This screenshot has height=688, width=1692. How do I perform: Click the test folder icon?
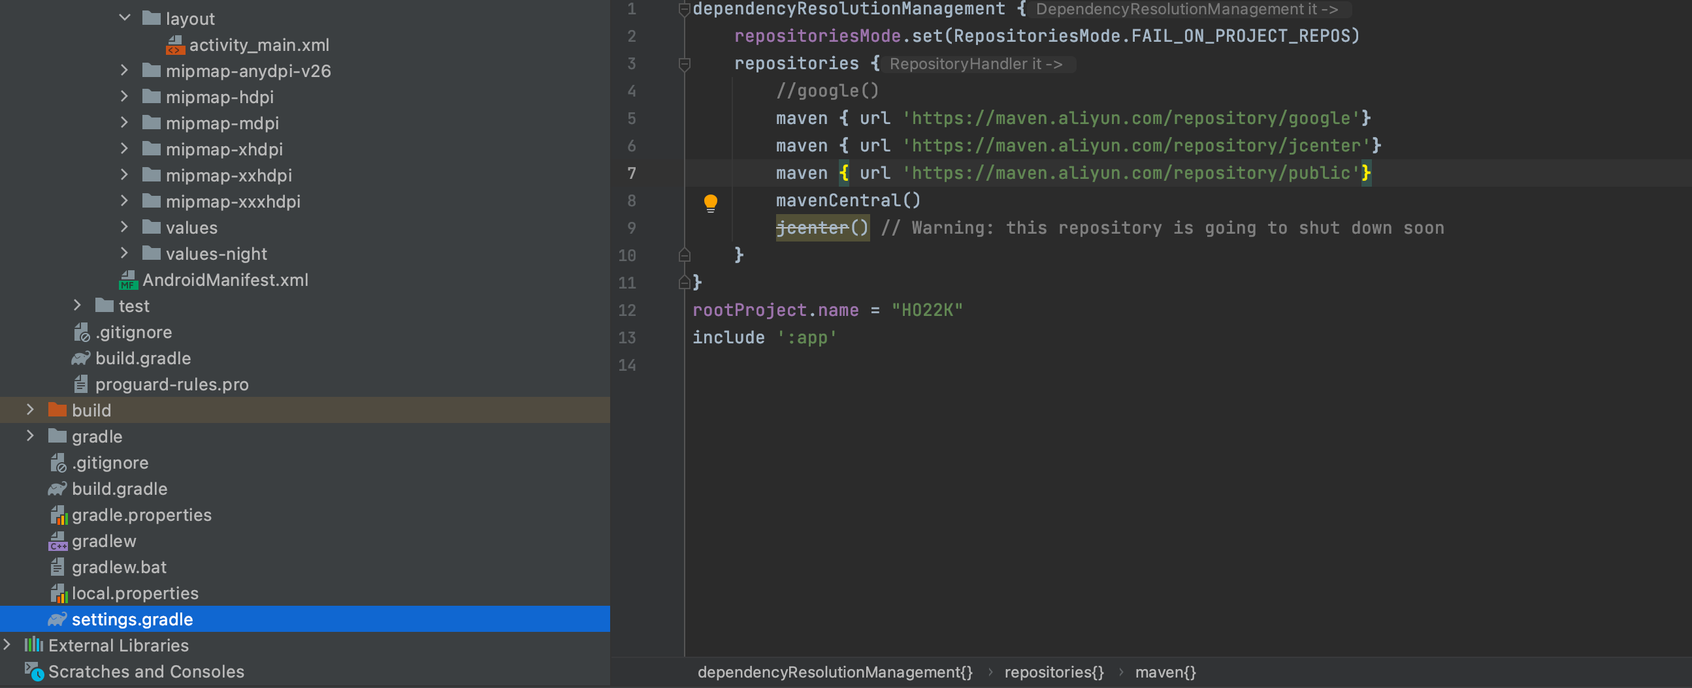[105, 305]
